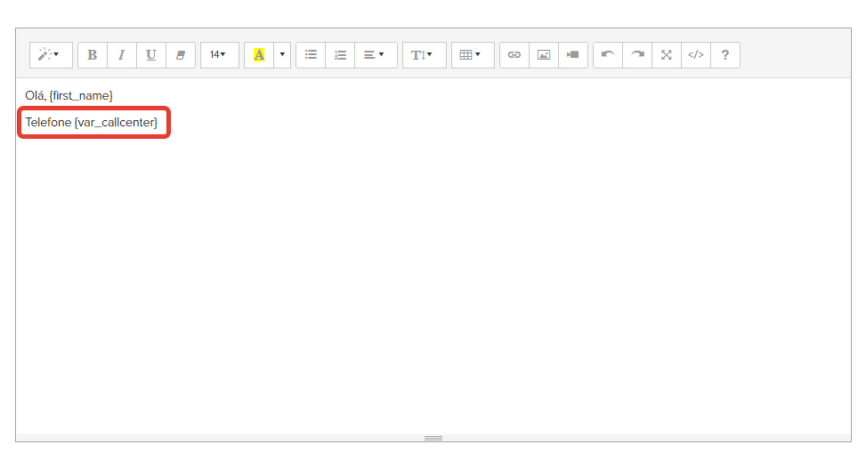Toggle underline formatting
Screen dimensions: 866x468
point(151,55)
